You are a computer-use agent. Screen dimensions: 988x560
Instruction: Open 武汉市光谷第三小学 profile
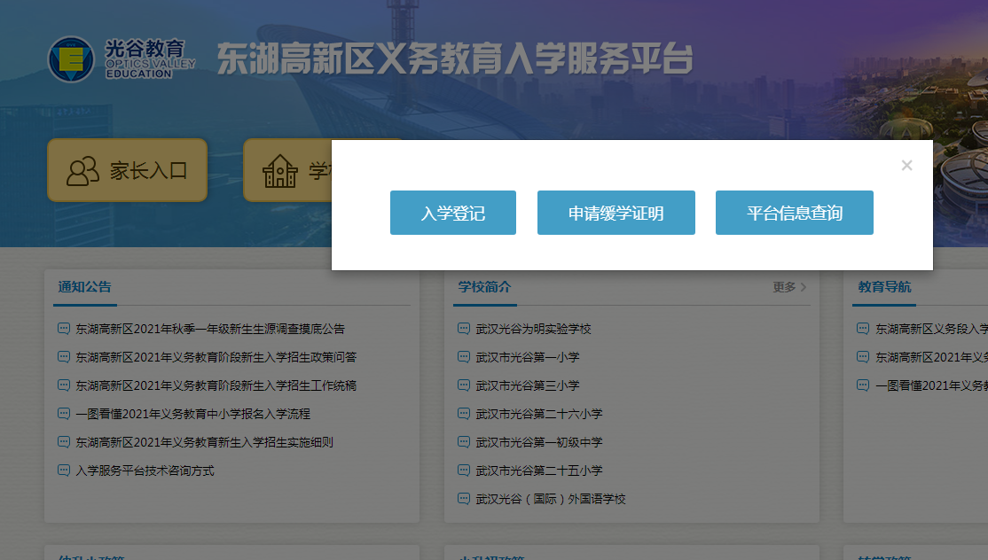pos(528,385)
